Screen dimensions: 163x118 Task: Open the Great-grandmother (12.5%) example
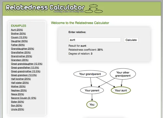click(x=26, y=71)
